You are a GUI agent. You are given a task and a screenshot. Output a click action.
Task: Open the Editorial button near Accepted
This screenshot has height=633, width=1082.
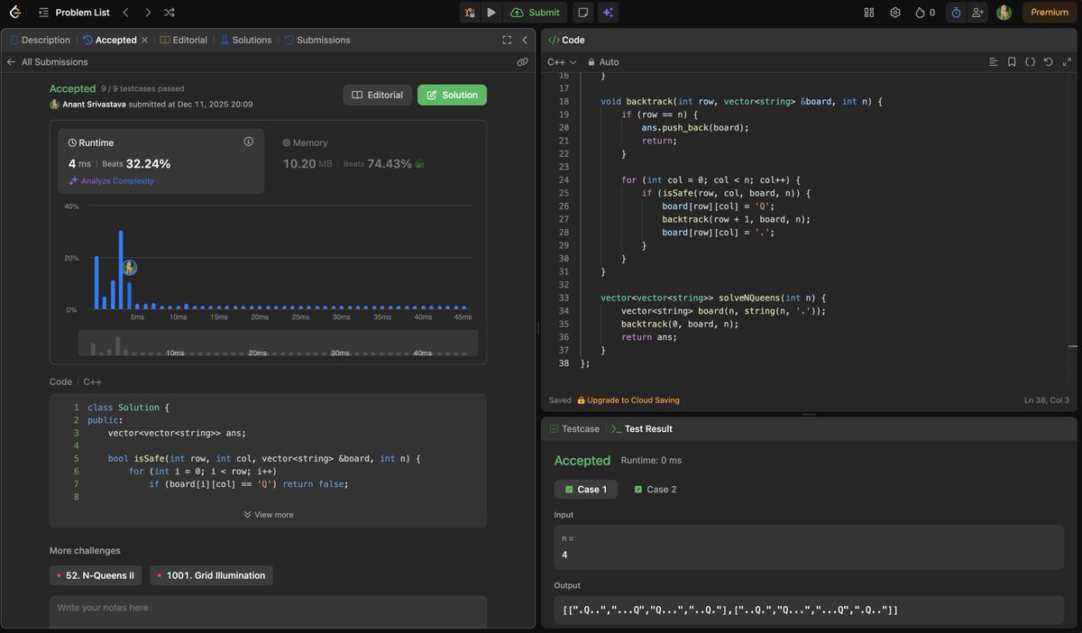(377, 95)
